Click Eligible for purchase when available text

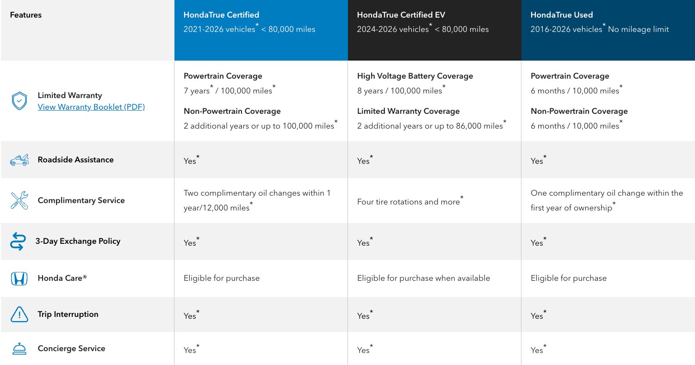(423, 278)
